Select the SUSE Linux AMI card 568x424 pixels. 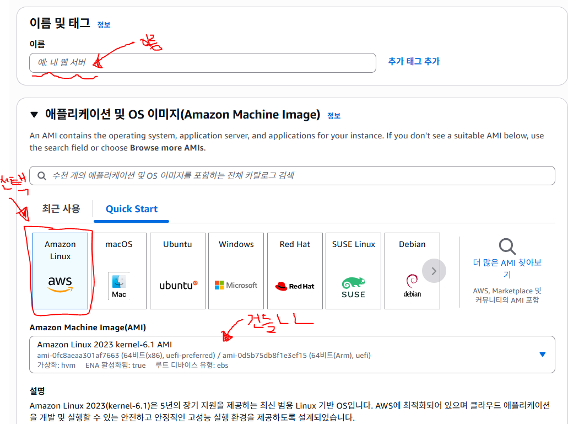coord(354,271)
